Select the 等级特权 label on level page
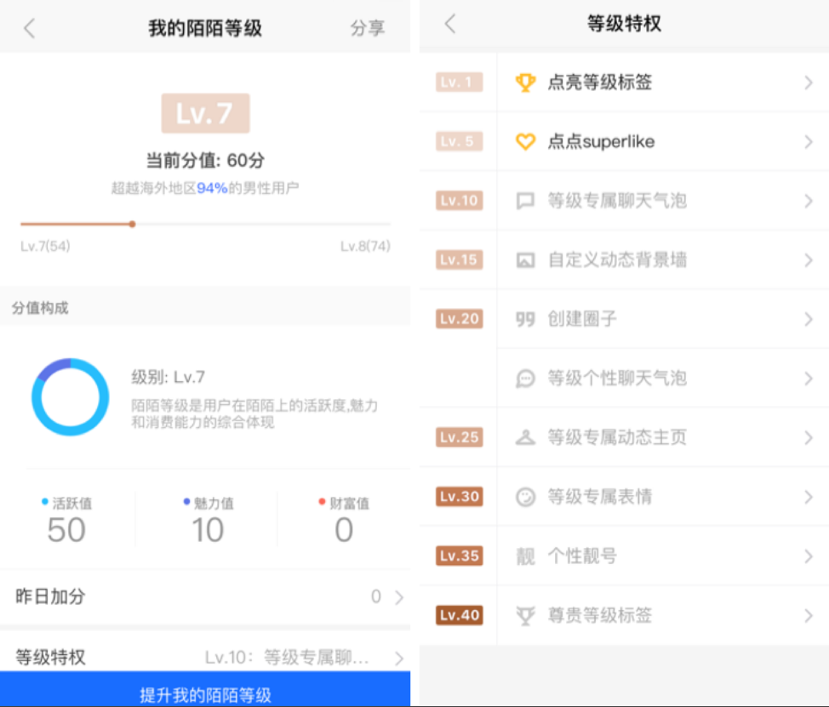829x707 pixels. pyautogui.click(x=50, y=658)
